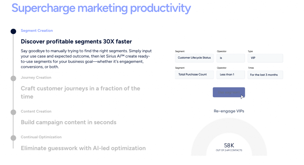Open the Customer Lifecycle Status segment dropdown
Screen dimensions: 304x165
pos(194,58)
